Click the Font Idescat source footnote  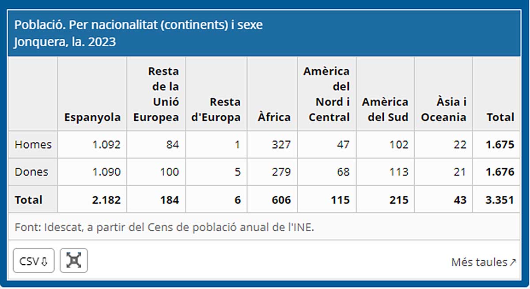tap(164, 228)
